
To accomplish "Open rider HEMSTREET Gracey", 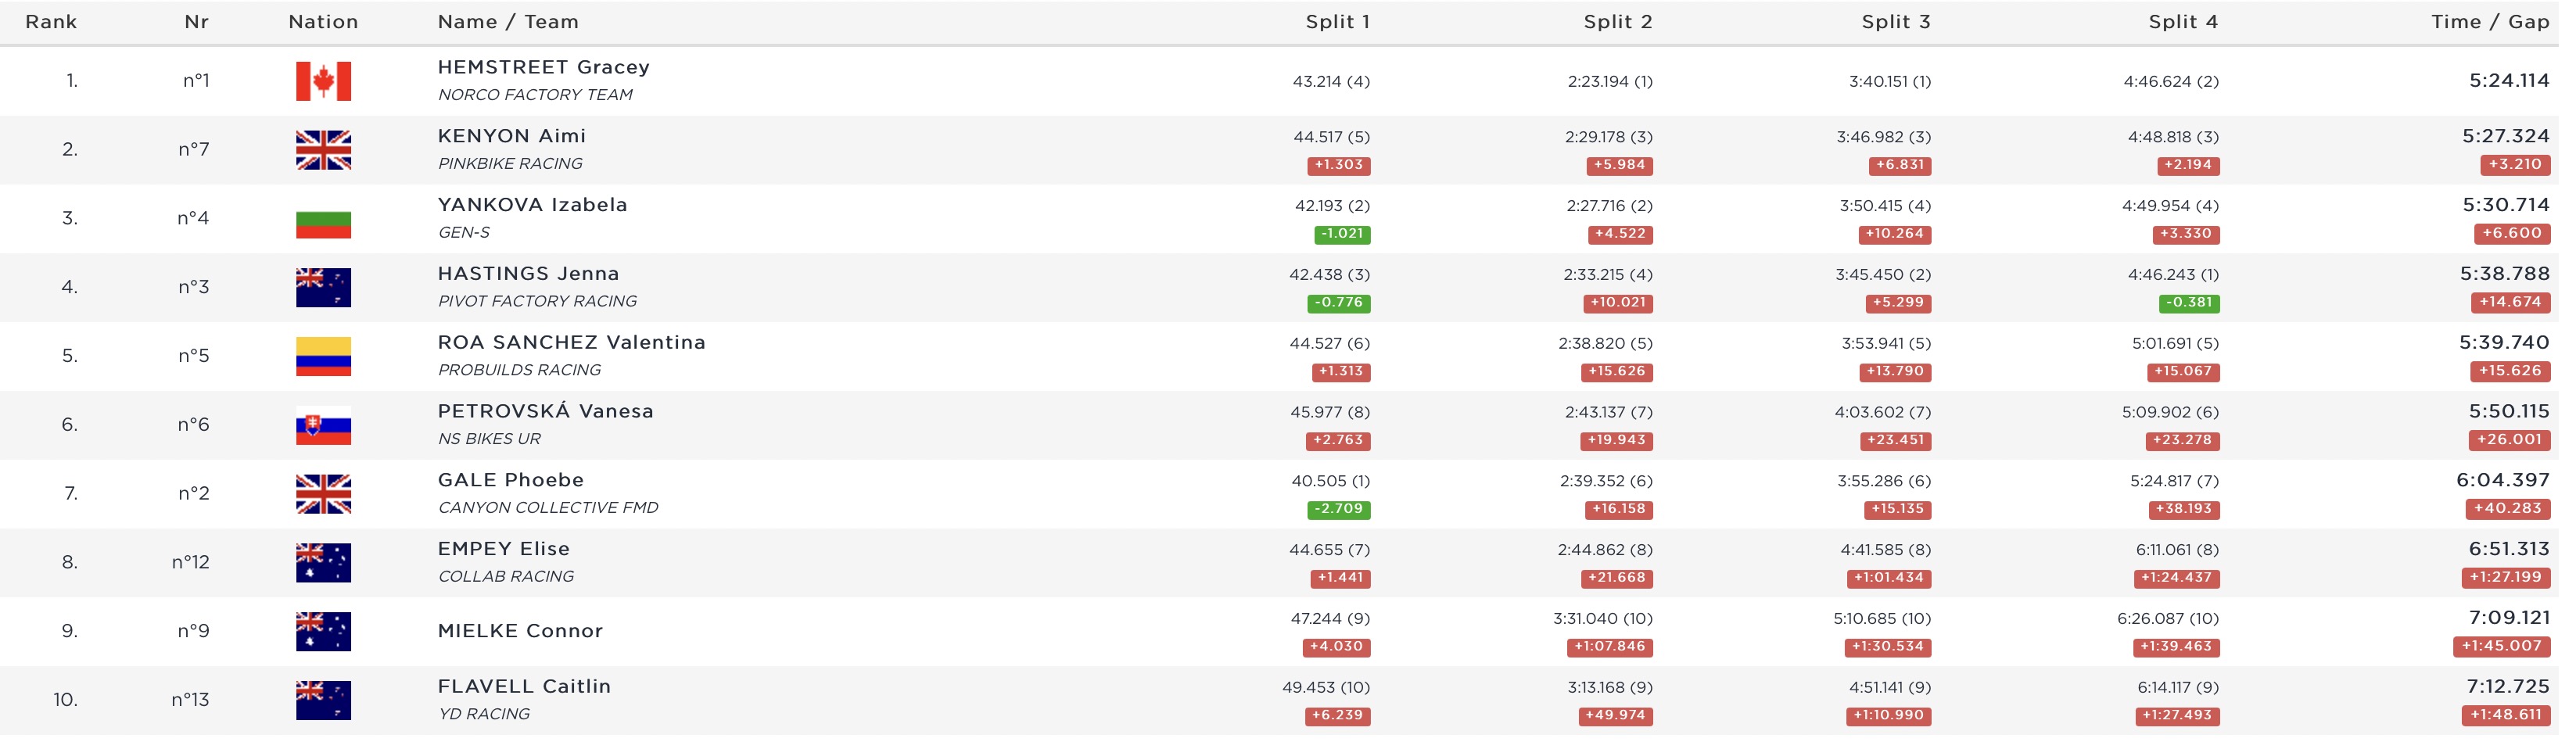I will click(544, 67).
